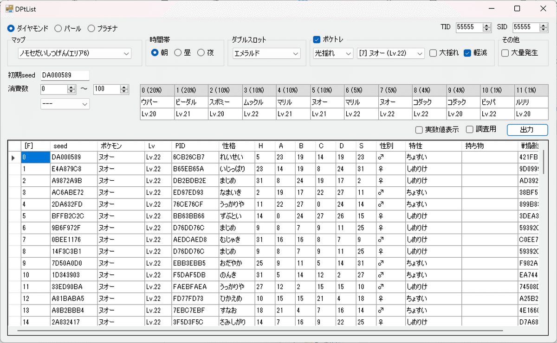Click nature cell おだやか
Image resolution: width=557 pixels, height=343 pixels.
[236, 263]
